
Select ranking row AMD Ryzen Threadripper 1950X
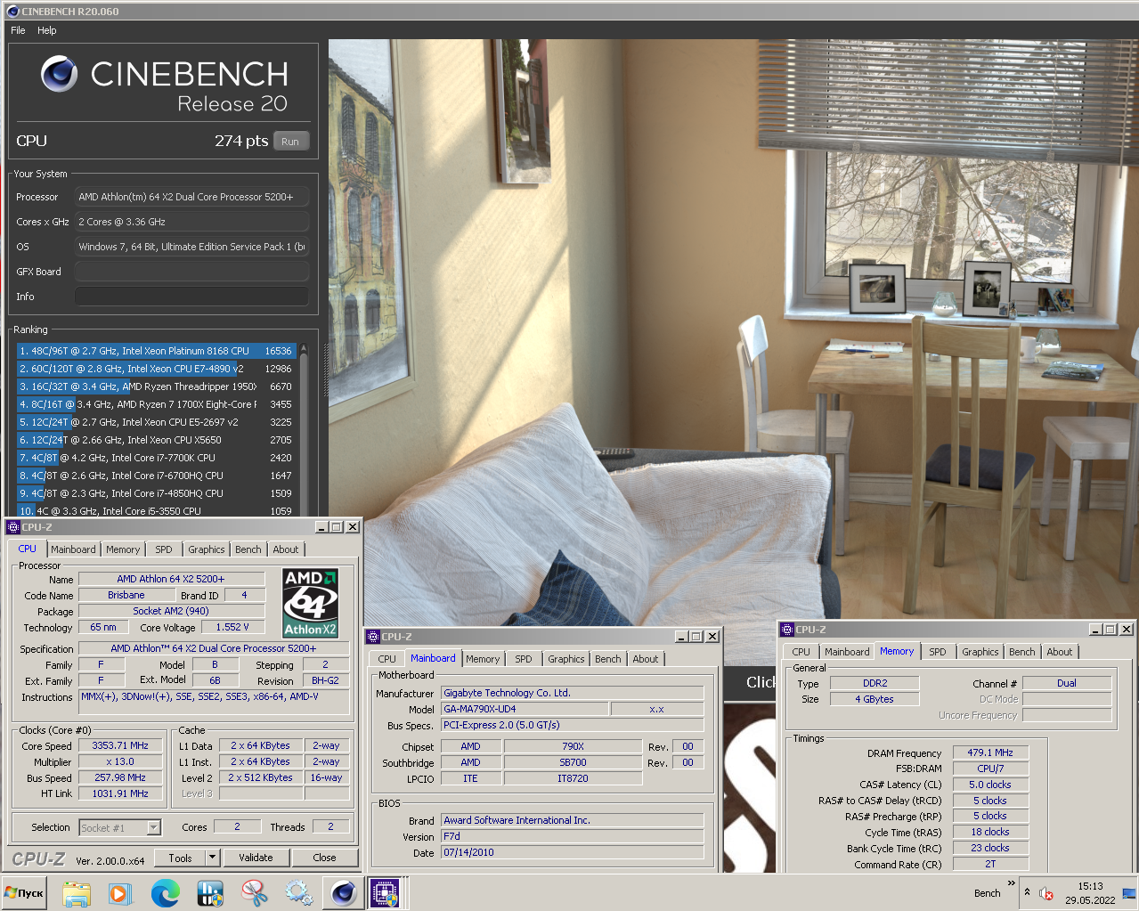coord(155,386)
